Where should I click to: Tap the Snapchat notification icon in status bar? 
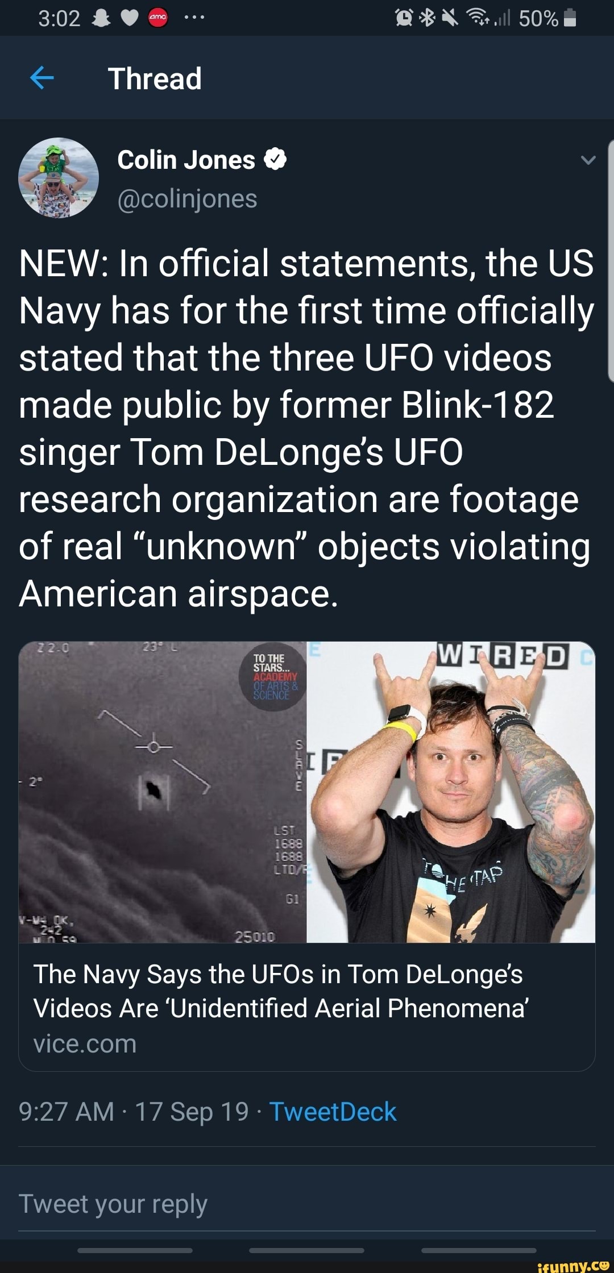(x=101, y=19)
